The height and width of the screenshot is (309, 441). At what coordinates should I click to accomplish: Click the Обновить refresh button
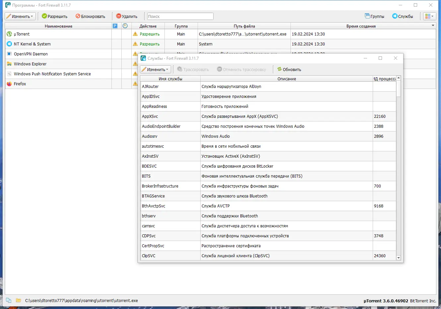point(289,69)
